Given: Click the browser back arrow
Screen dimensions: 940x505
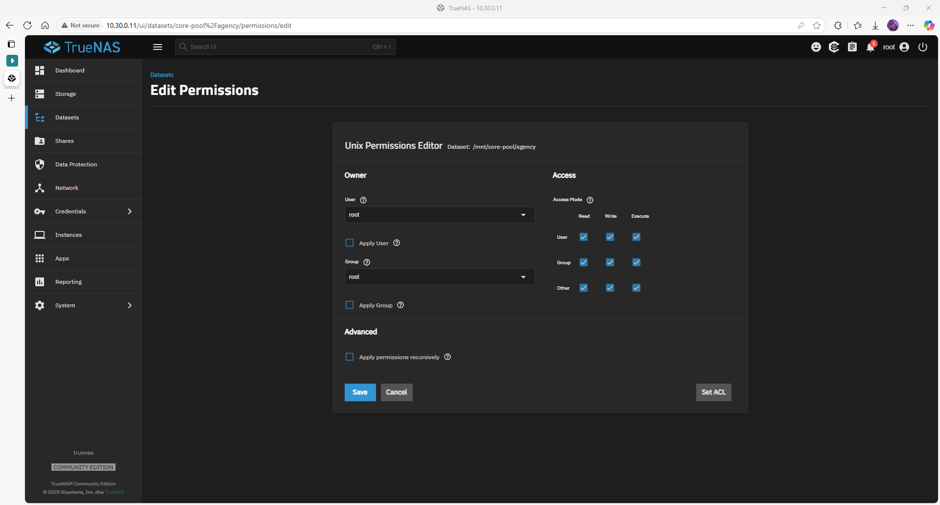Looking at the screenshot, I should [10, 25].
